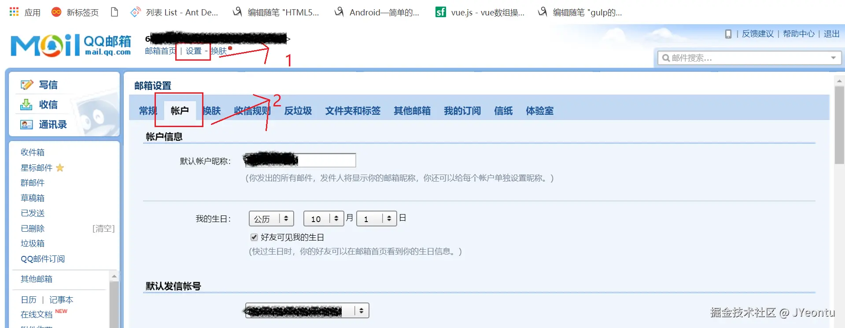Switch to the 文件夹和标签 tab
Viewport: 845px width, 328px height.
353,111
